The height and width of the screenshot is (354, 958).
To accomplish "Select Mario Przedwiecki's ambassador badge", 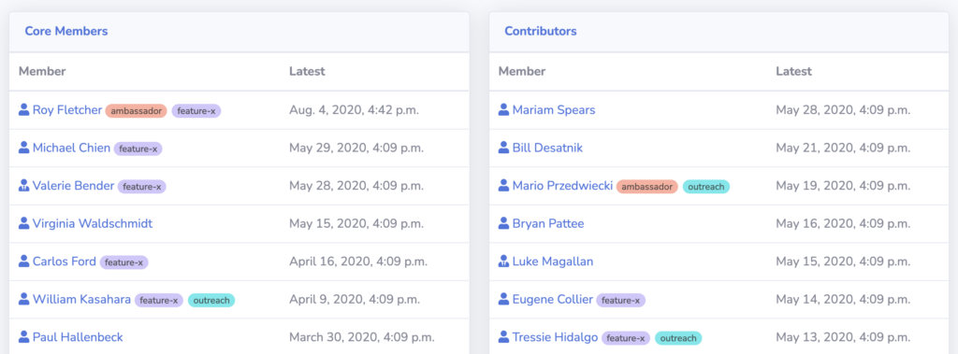I will 647,187.
